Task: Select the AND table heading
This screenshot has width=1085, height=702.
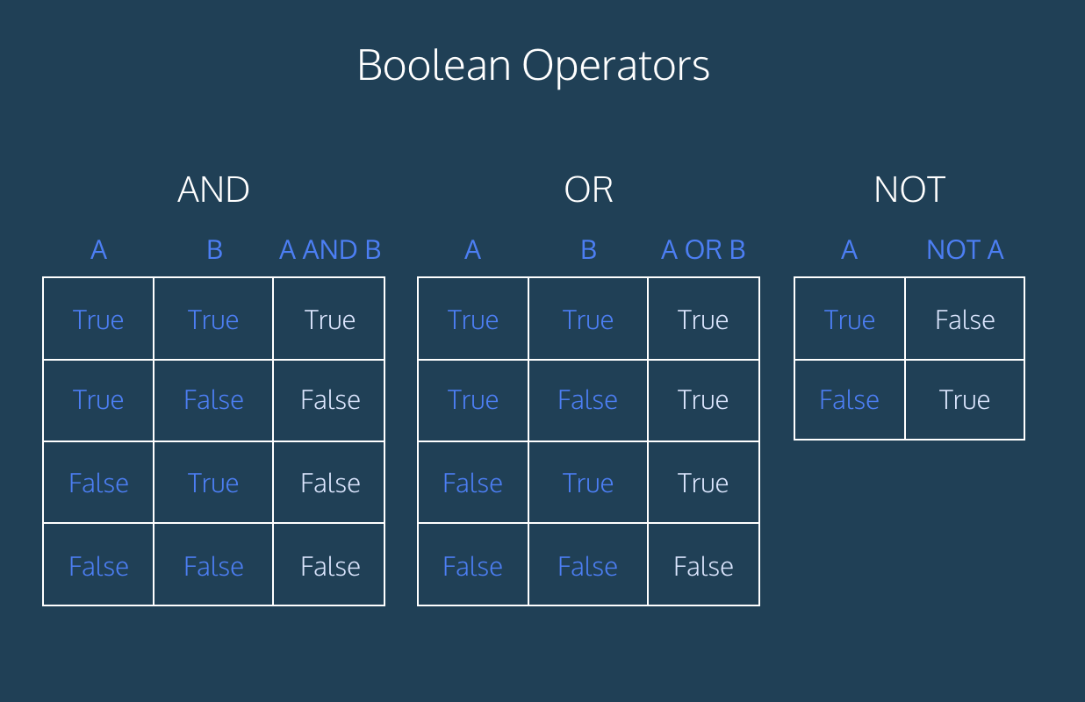Action: click(x=213, y=190)
